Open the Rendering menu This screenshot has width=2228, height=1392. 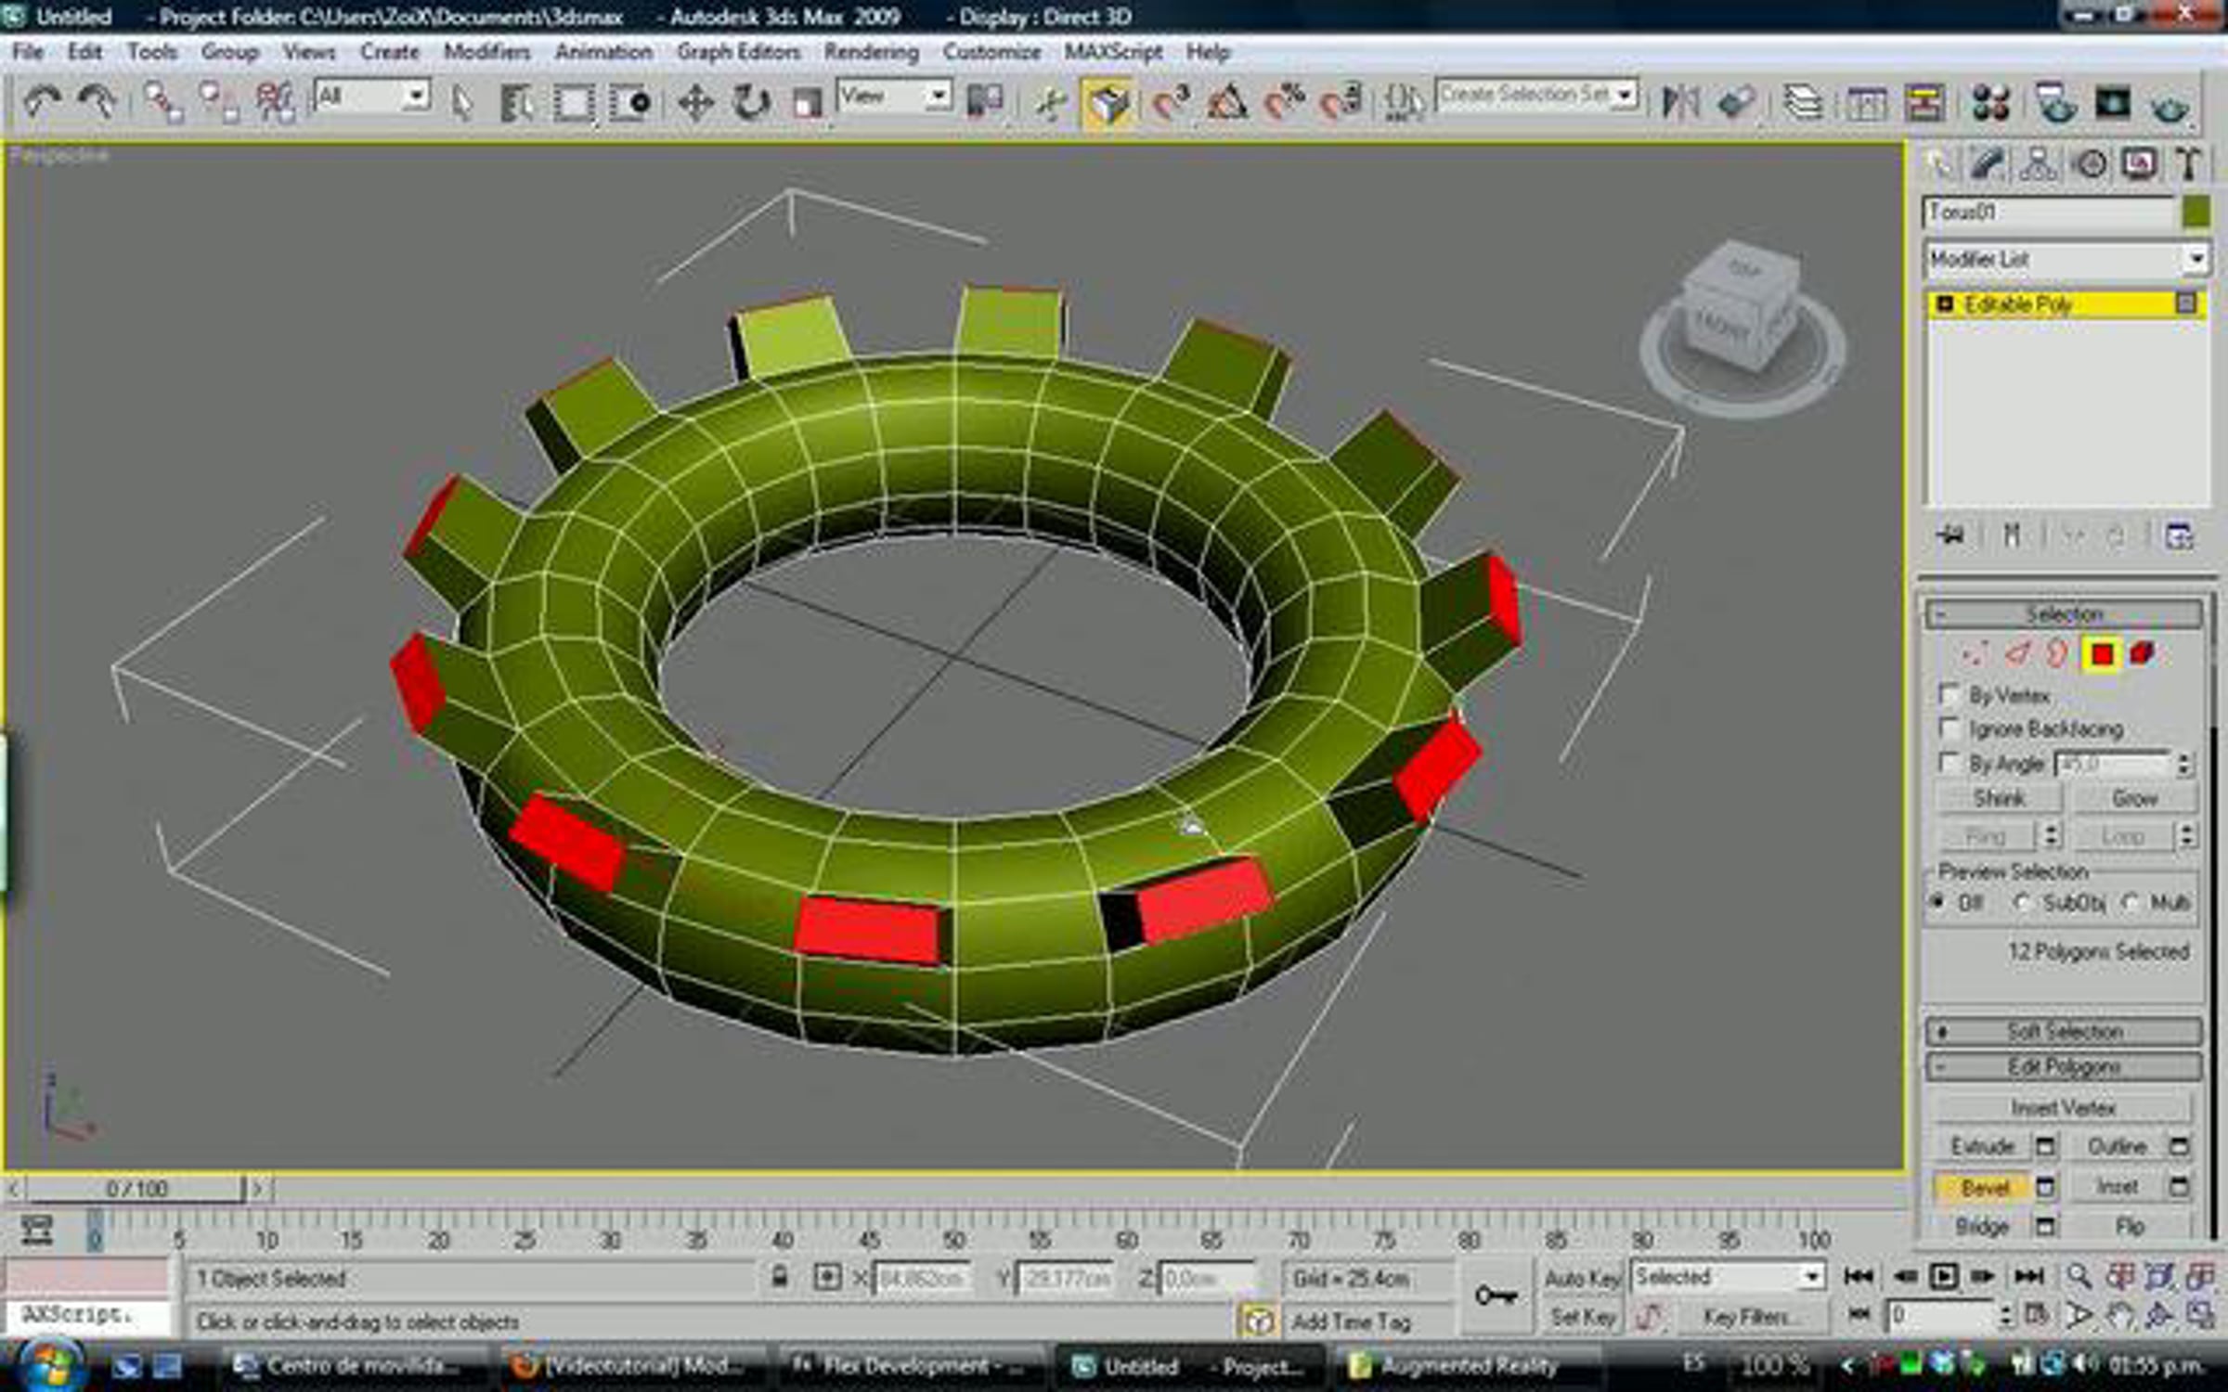(x=871, y=52)
